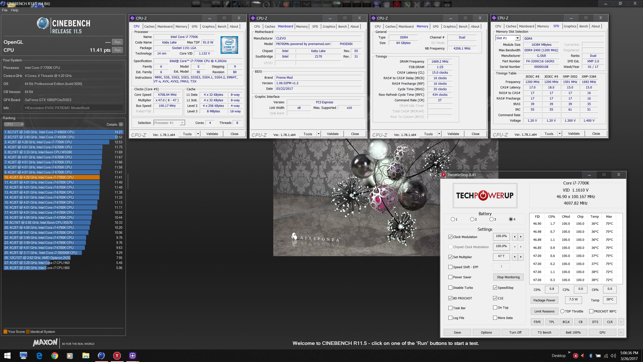Increase the Set Multiplier value arrow
Screen dimensions: 643x362
click(521, 257)
